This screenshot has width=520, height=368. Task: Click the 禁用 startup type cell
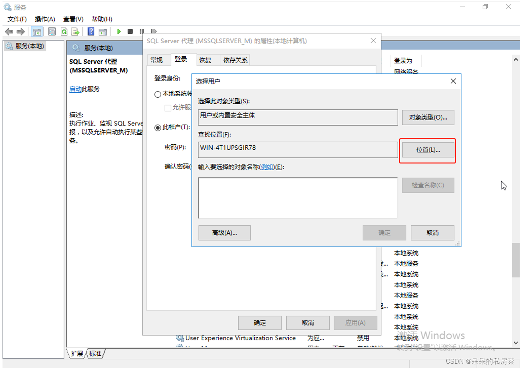pos(363,338)
